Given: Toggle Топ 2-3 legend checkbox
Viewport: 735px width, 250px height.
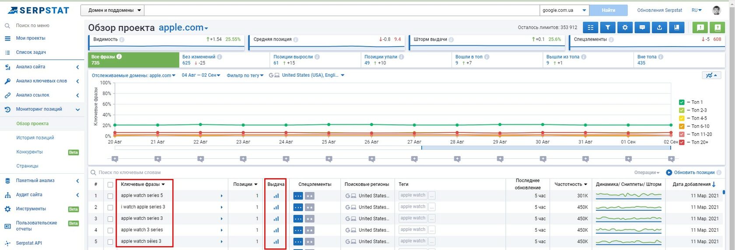Looking at the screenshot, I should pyautogui.click(x=682, y=110).
